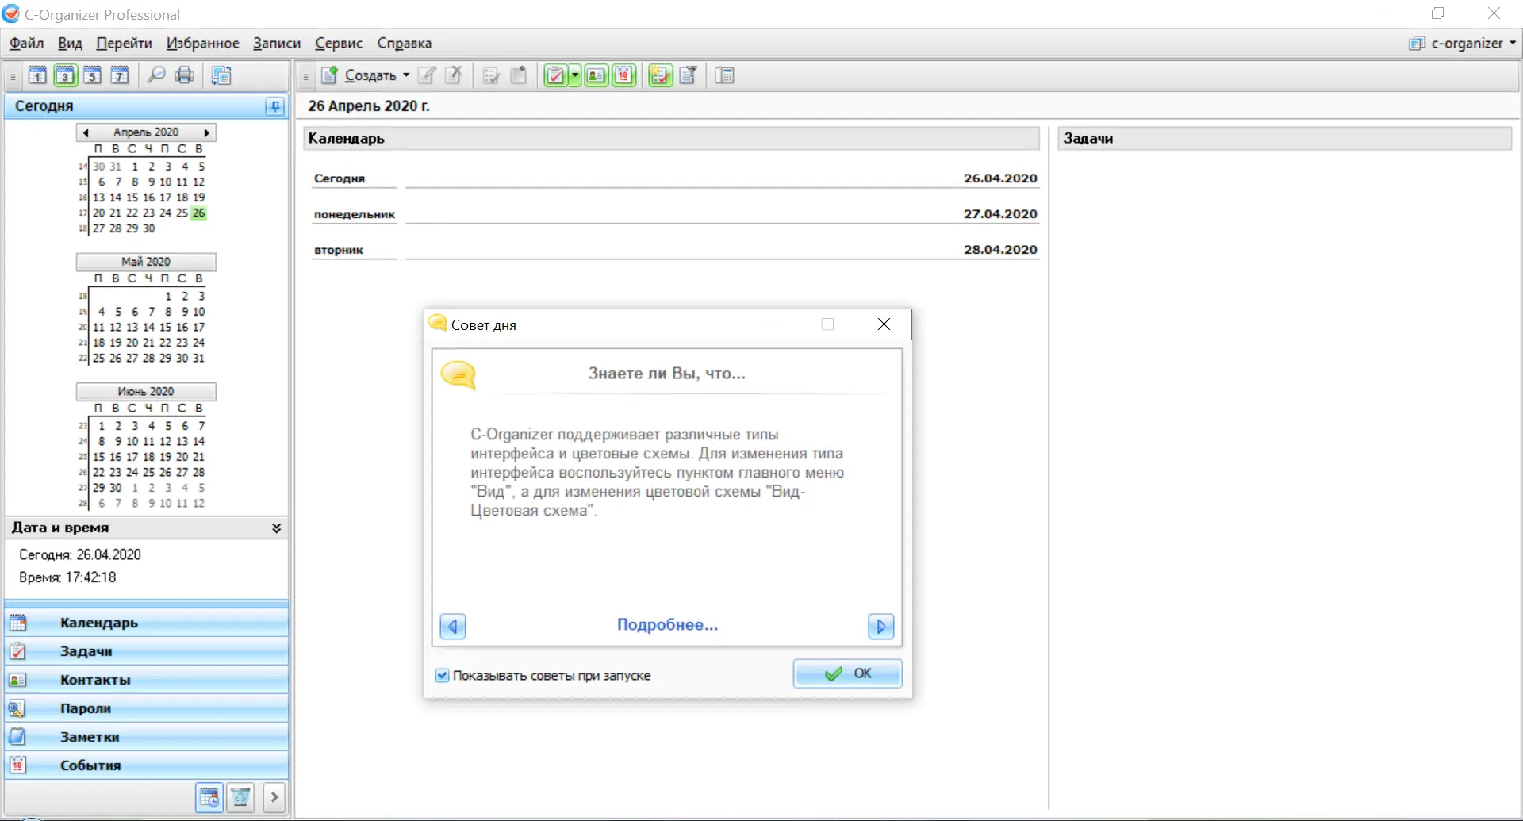Collapse the Дата и время section
The height and width of the screenshot is (821, 1523).
pos(276,528)
